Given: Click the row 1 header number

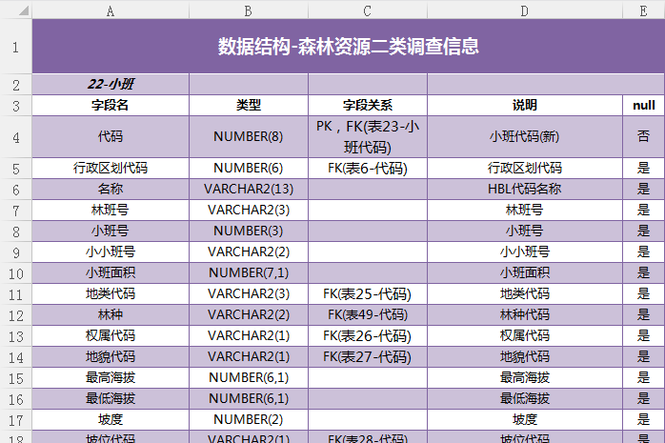Looking at the screenshot, I should tap(15, 47).
